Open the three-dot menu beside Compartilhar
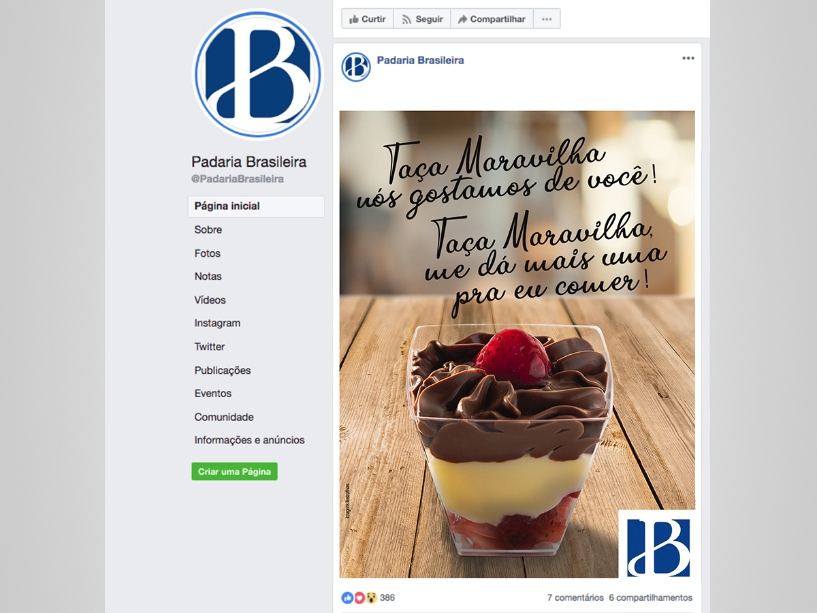Image resolution: width=817 pixels, height=613 pixels. click(547, 19)
